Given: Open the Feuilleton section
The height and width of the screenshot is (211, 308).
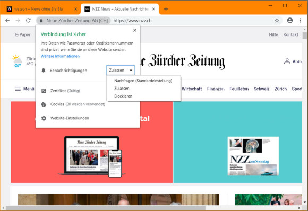Looking at the screenshot, I should [x=239, y=89].
